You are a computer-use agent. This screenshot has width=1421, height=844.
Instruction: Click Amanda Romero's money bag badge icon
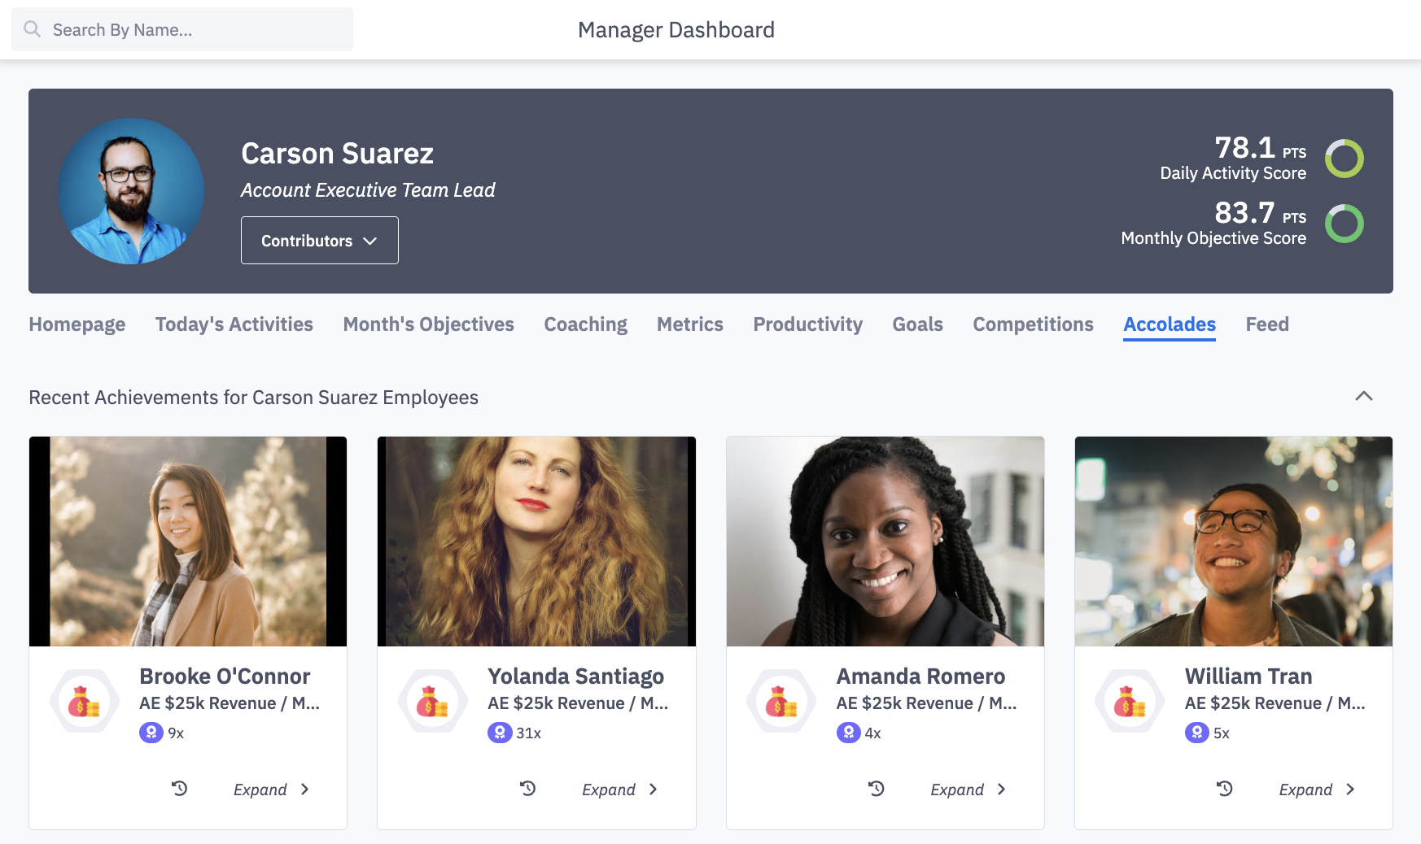pyautogui.click(x=781, y=701)
